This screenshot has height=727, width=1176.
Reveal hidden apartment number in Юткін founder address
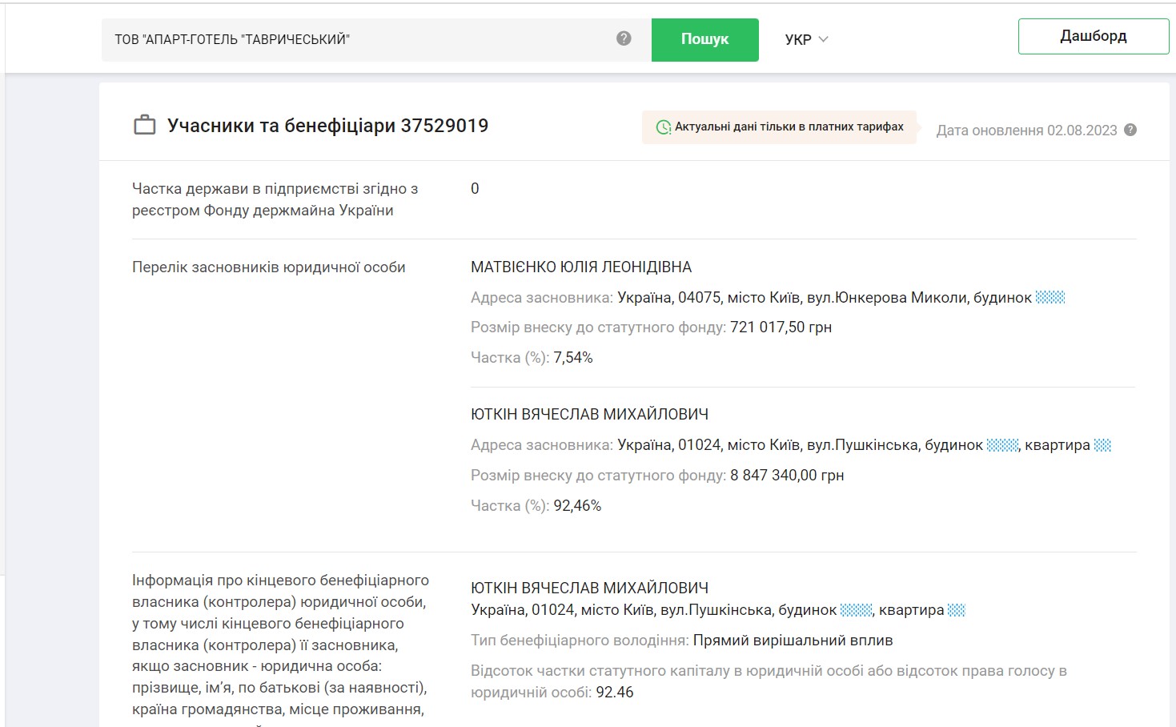point(1102,445)
